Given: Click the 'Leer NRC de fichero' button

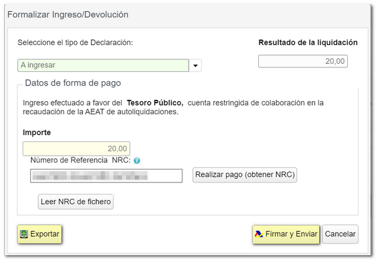Looking at the screenshot, I should pyautogui.click(x=76, y=202).
